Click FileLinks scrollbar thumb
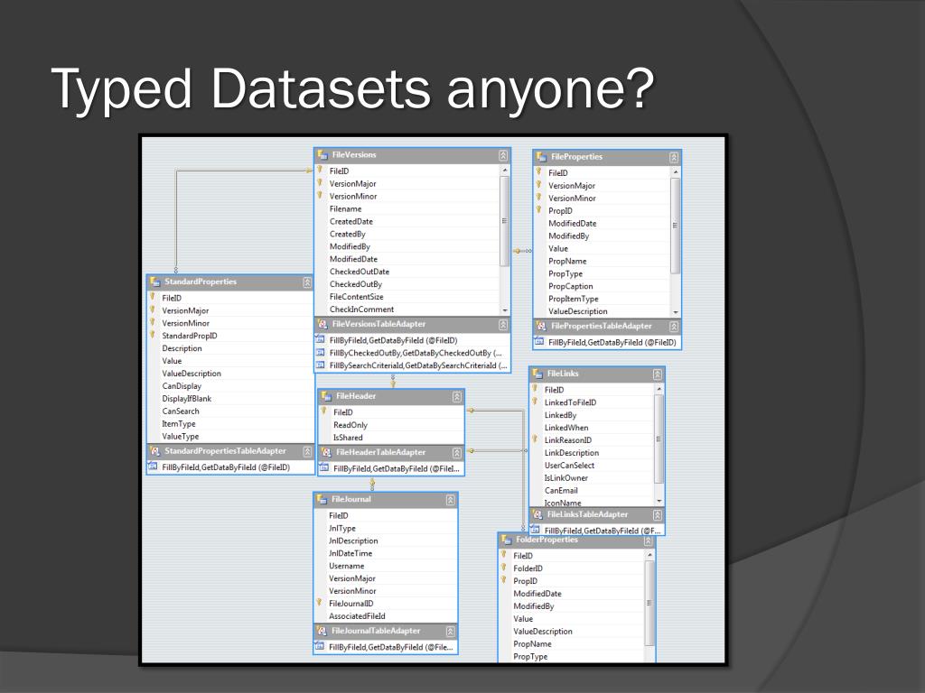Screen dimensions: 925x693 point(659,439)
